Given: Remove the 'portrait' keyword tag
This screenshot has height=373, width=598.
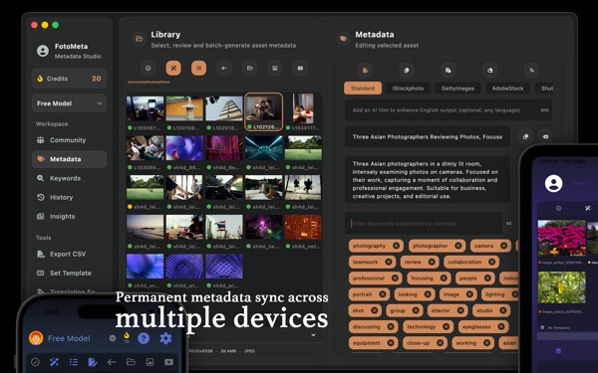Looking at the screenshot, I should (x=382, y=294).
